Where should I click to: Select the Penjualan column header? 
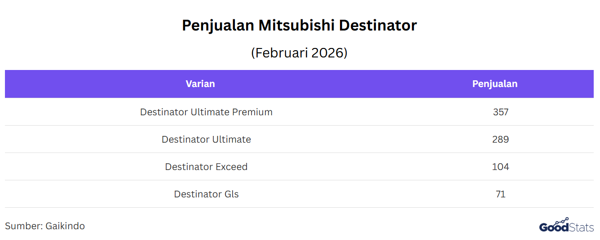coord(494,84)
